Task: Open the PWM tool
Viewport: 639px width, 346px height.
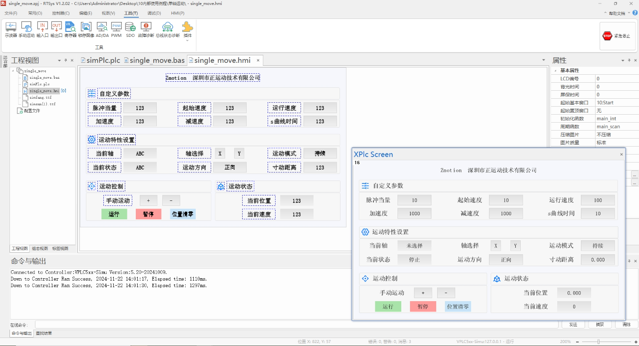Action: tap(116, 29)
